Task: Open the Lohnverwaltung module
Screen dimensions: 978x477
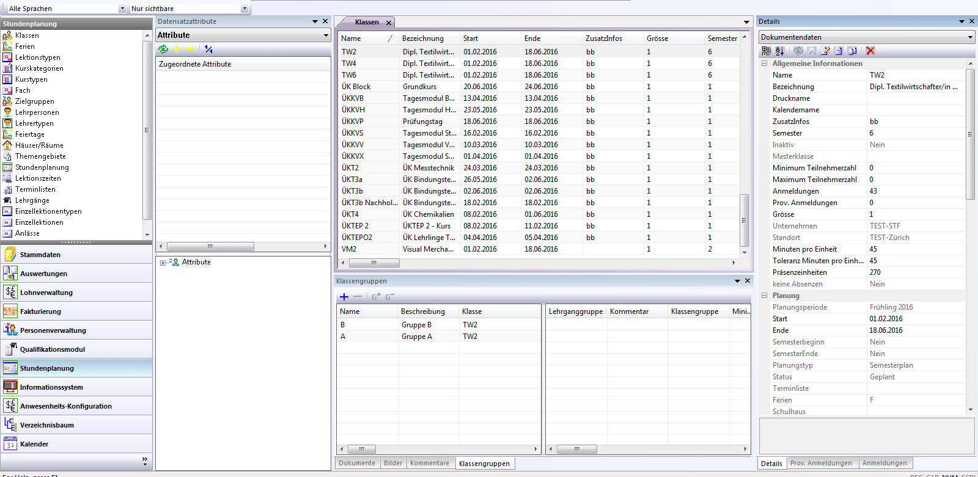Action: (x=46, y=293)
